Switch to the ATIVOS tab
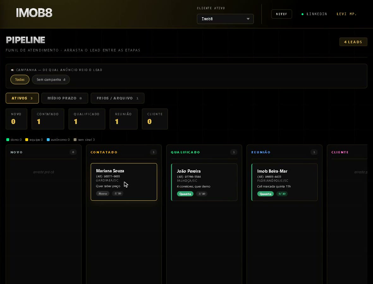 click(x=22, y=98)
